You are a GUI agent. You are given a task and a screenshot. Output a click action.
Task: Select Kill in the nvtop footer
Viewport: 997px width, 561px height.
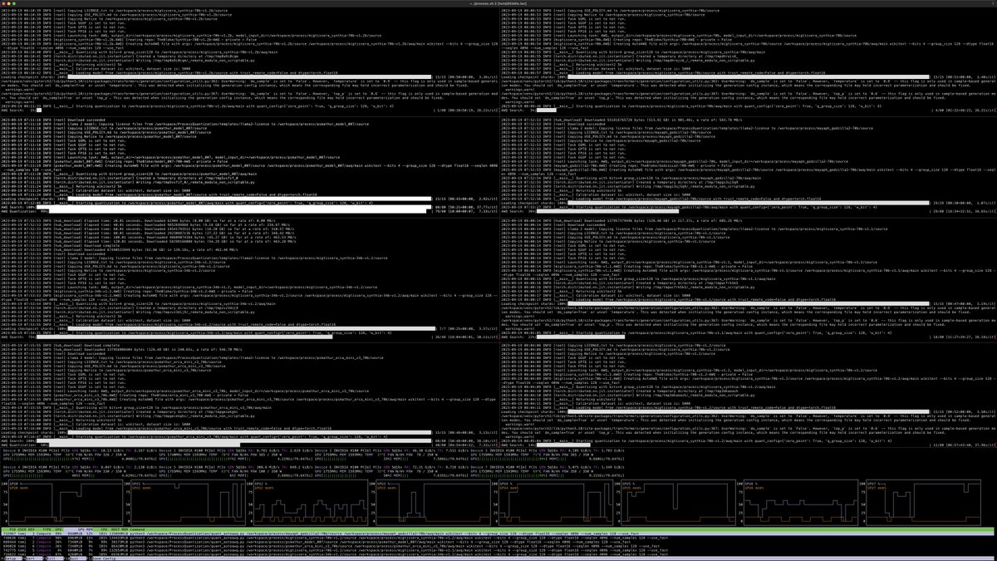click(x=52, y=559)
